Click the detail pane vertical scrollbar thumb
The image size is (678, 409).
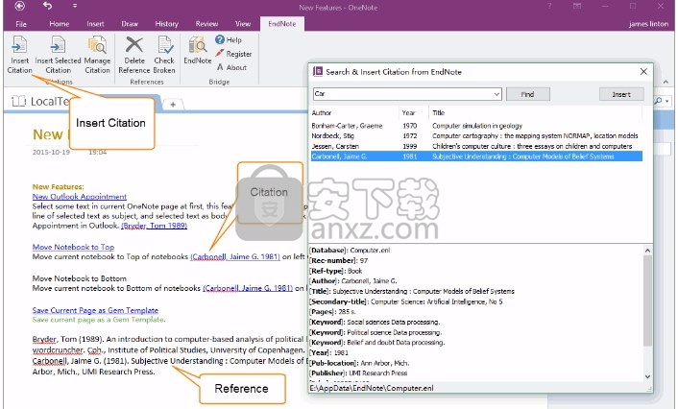(x=647, y=301)
